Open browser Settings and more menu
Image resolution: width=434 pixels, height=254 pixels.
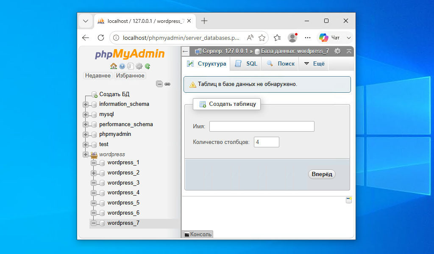click(308, 38)
